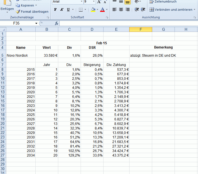Toggle bold formatting (F)
The width and height of the screenshot is (198, 174).
pos(55,10)
